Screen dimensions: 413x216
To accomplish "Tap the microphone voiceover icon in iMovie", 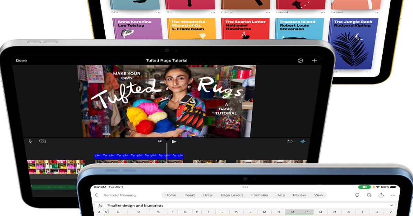I will [30, 141].
